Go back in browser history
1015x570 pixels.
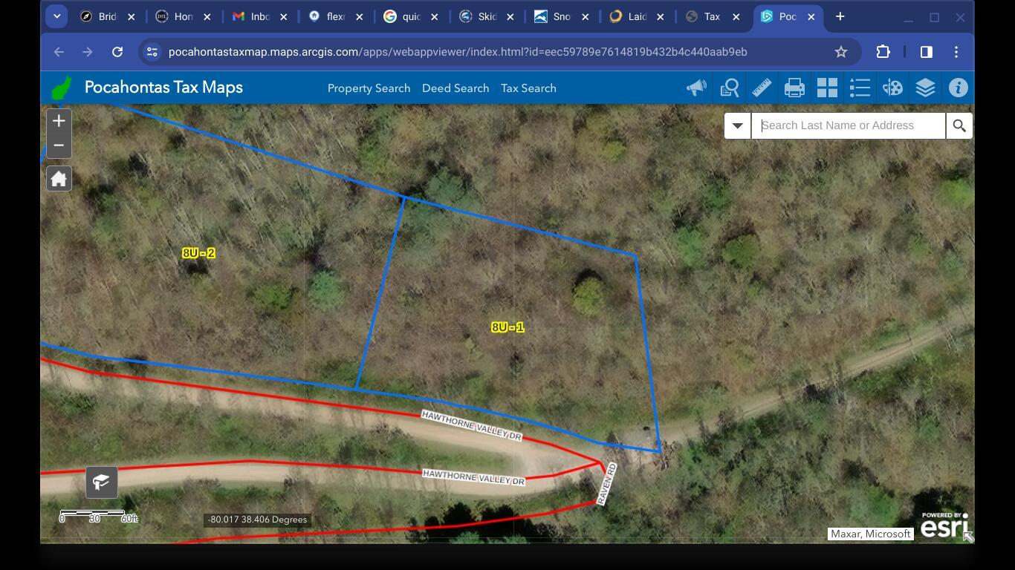pos(59,52)
